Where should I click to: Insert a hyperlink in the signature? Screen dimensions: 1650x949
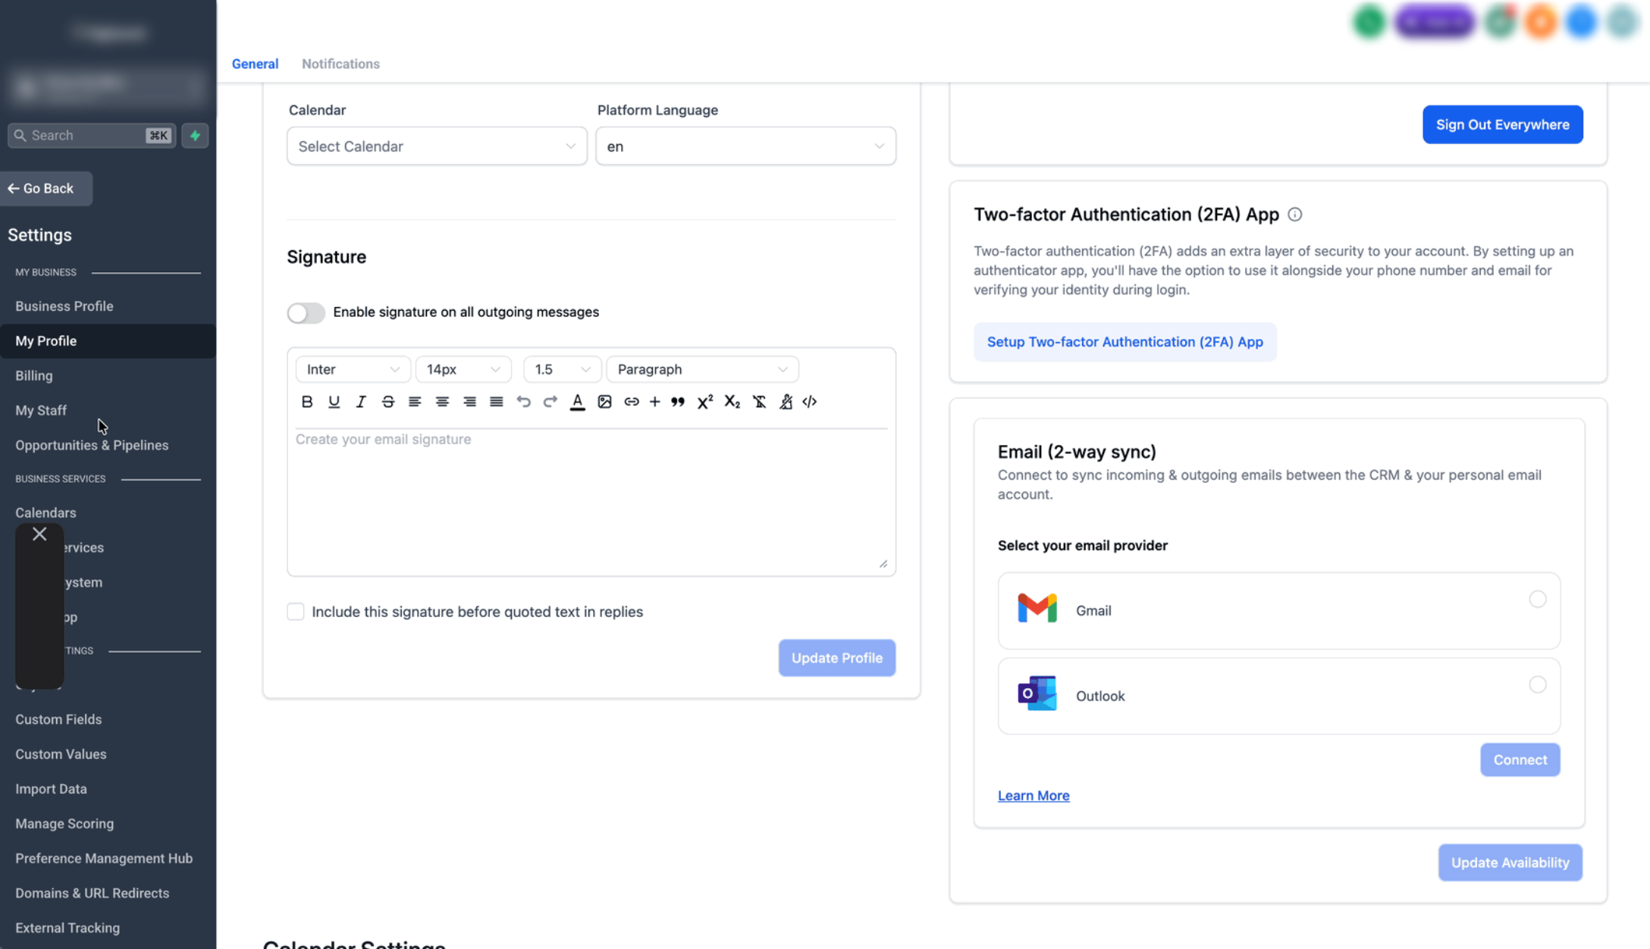coord(632,402)
